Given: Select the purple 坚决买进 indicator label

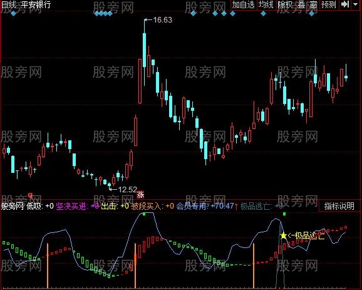Looking at the screenshot, I should [77, 205].
